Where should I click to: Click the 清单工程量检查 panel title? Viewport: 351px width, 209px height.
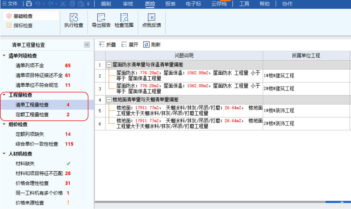(28, 45)
